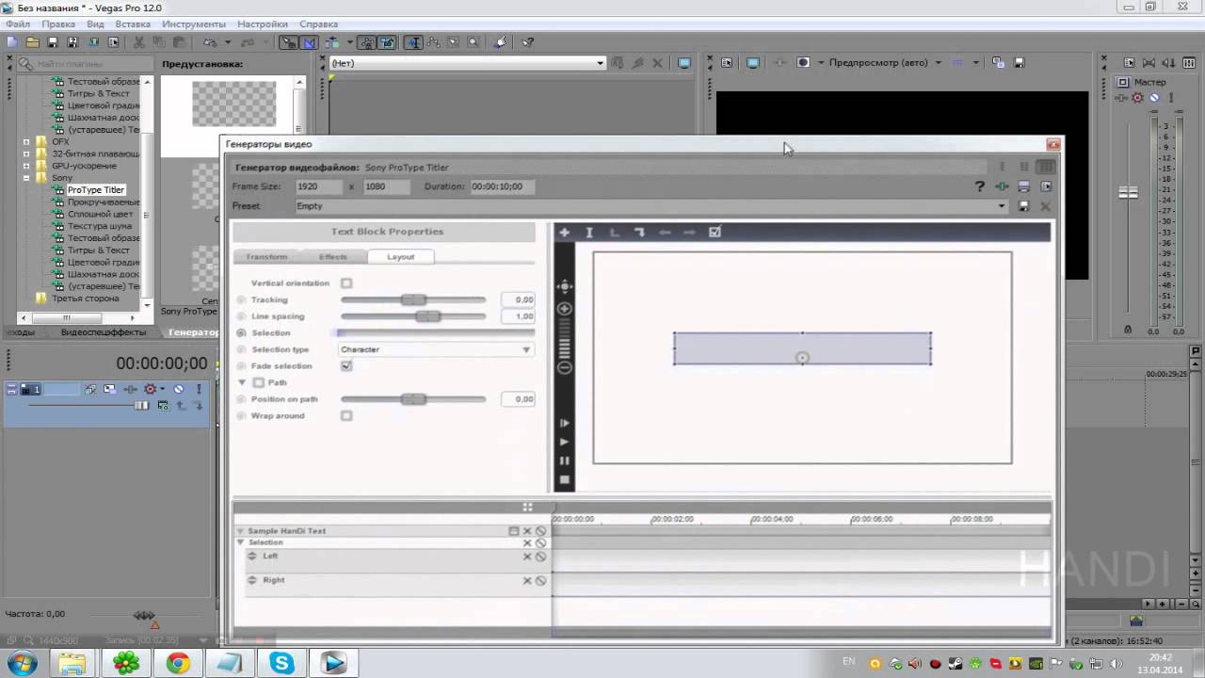
Task: Toggle keyframe circle next to Tracking
Action: pyautogui.click(x=242, y=300)
